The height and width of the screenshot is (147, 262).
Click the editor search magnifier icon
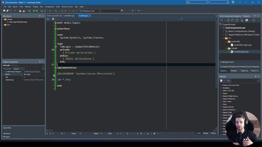click(x=181, y=19)
